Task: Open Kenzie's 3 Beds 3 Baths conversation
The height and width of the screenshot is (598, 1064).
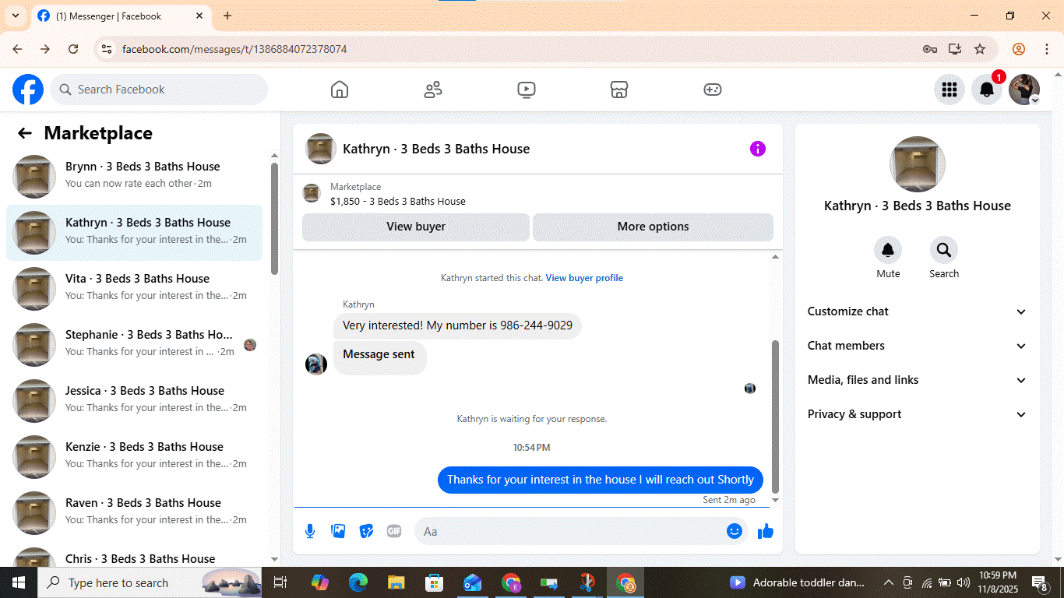Action: click(x=134, y=457)
